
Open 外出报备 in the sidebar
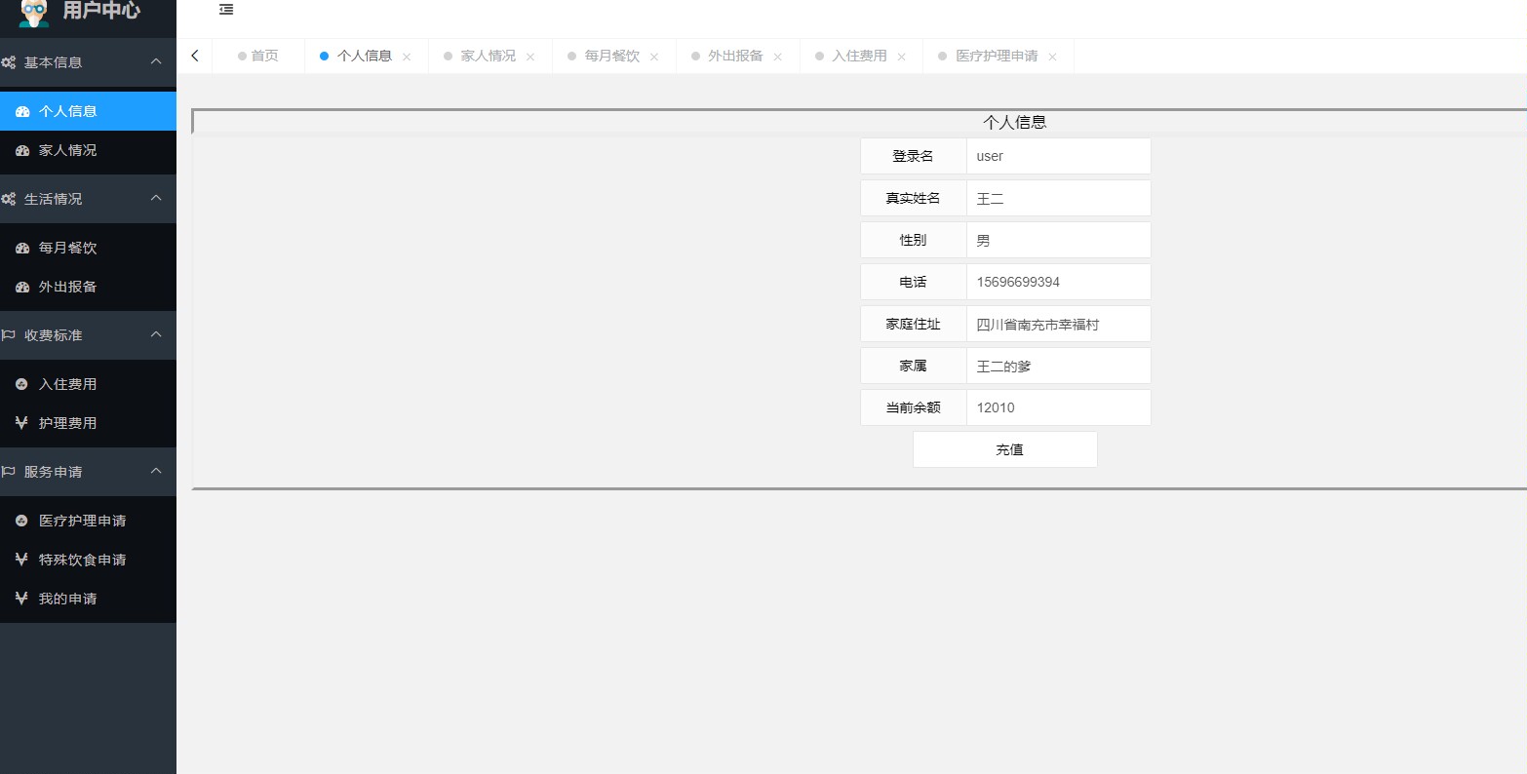click(x=88, y=287)
